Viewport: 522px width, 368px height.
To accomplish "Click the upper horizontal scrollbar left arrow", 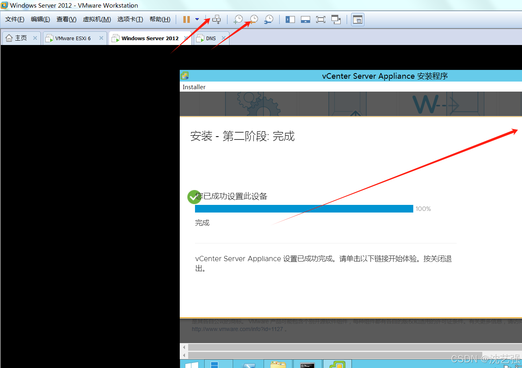I will [184, 347].
